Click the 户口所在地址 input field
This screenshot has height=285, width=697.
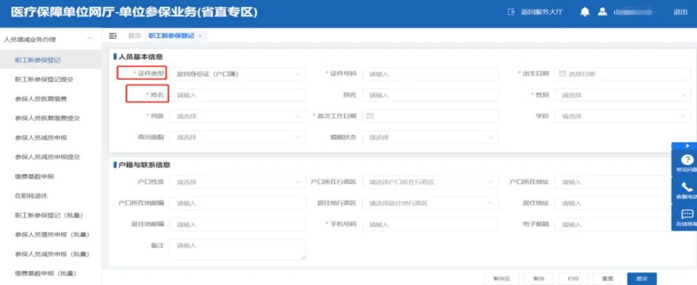tap(614, 182)
